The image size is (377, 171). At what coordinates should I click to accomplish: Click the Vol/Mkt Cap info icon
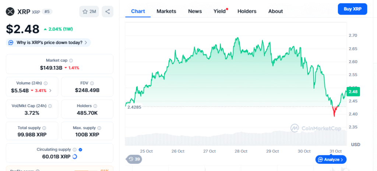pos(50,106)
